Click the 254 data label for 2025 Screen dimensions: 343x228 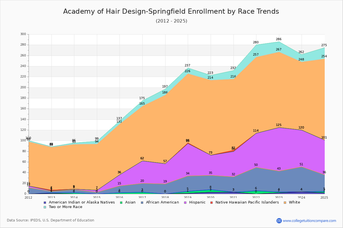click(324, 56)
